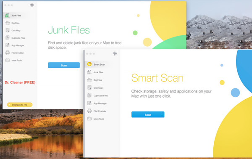The width and height of the screenshot is (252, 159).
Task: Click Duplicate Files icon in the free window
Action: (x=8, y=38)
